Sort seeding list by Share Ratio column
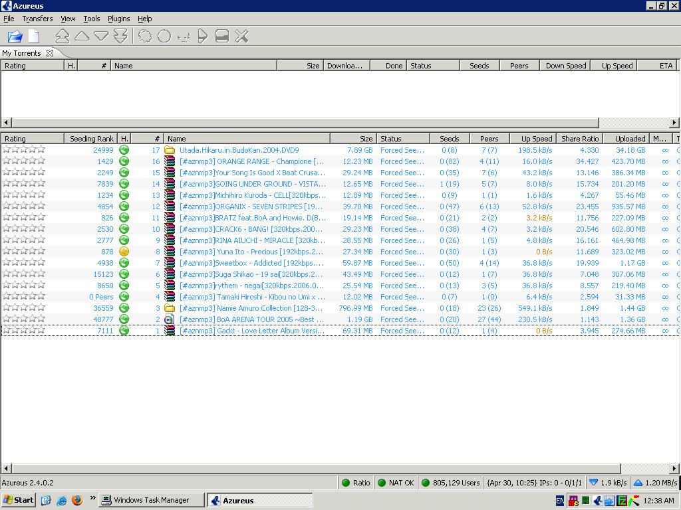Image resolution: width=681 pixels, height=510 pixels. (x=580, y=139)
